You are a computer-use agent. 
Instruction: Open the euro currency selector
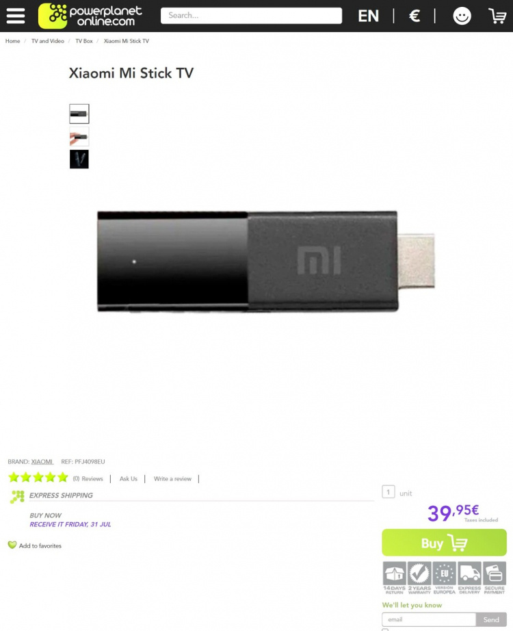(x=415, y=16)
